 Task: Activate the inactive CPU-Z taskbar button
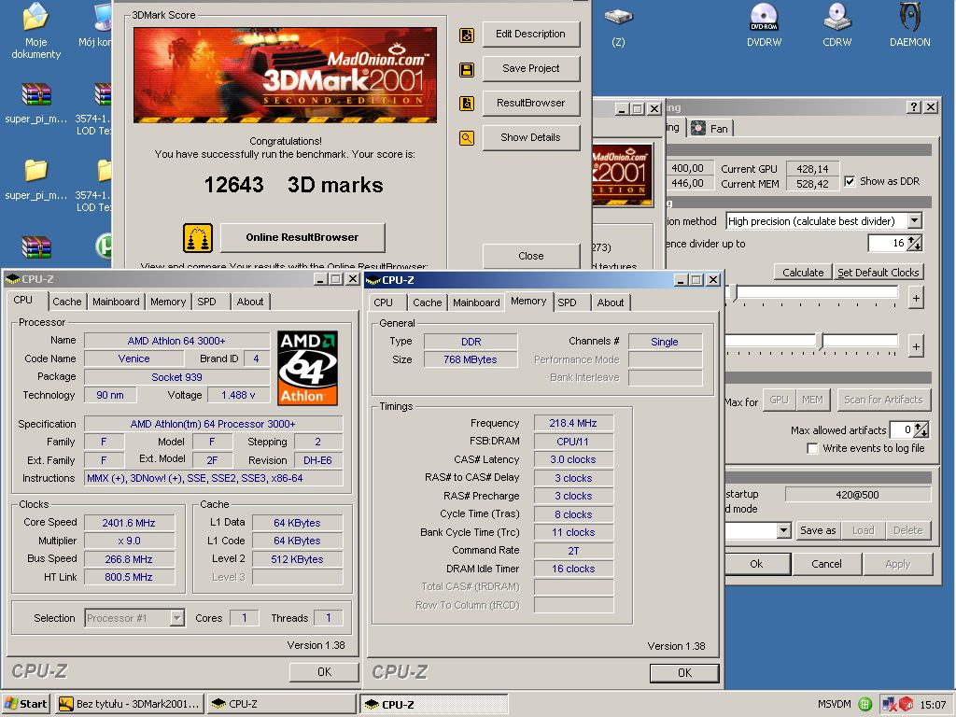pos(281,704)
